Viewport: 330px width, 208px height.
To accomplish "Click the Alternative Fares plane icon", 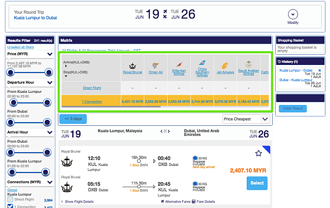I will click(x=162, y=201).
